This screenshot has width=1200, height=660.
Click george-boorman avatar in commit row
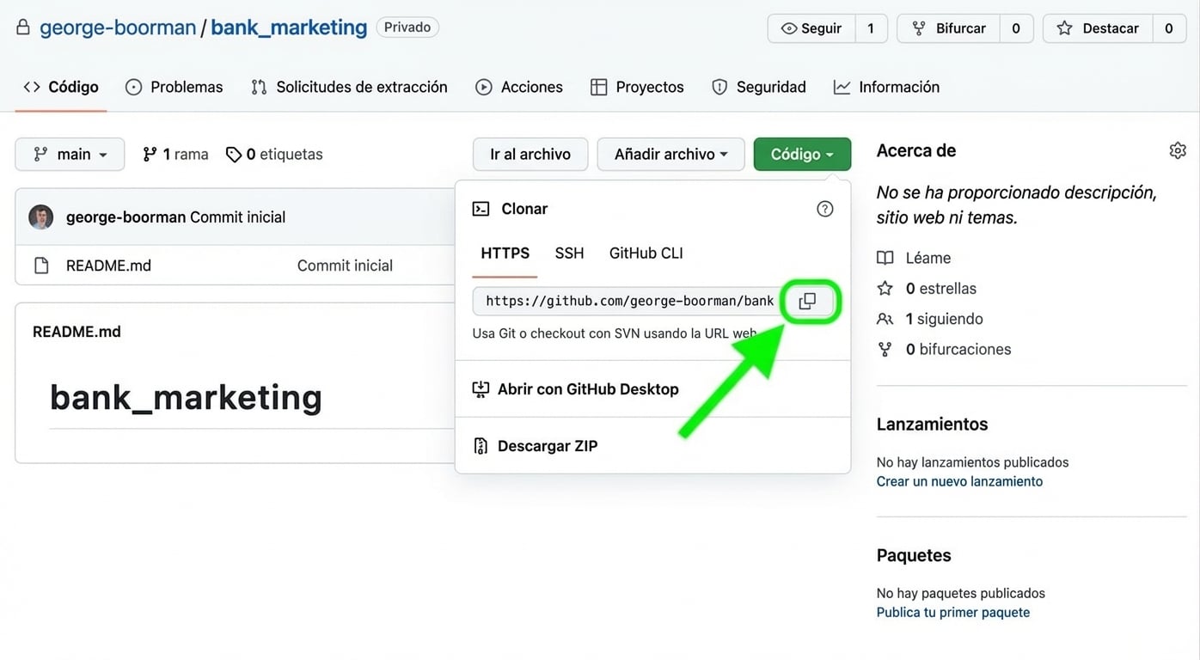coord(40,217)
